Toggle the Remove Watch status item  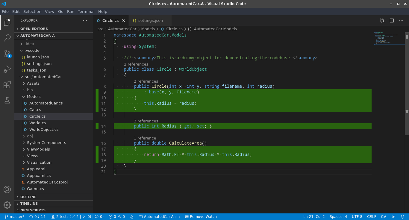click(201, 217)
